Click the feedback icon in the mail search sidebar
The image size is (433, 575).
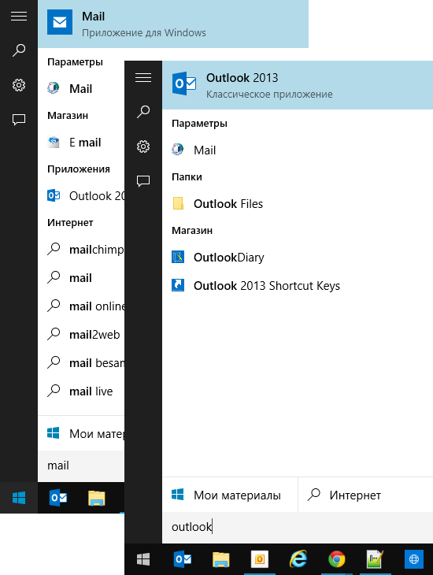point(19,120)
